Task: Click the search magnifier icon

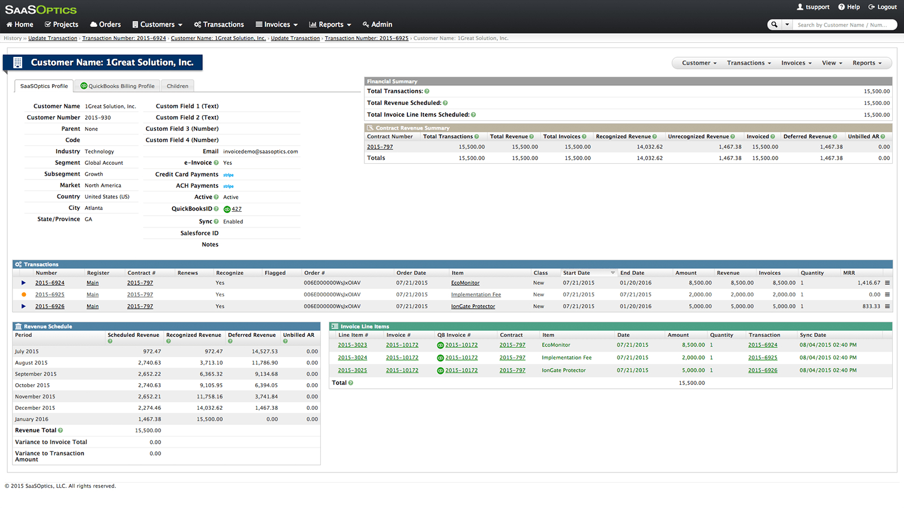Action: [x=774, y=25]
